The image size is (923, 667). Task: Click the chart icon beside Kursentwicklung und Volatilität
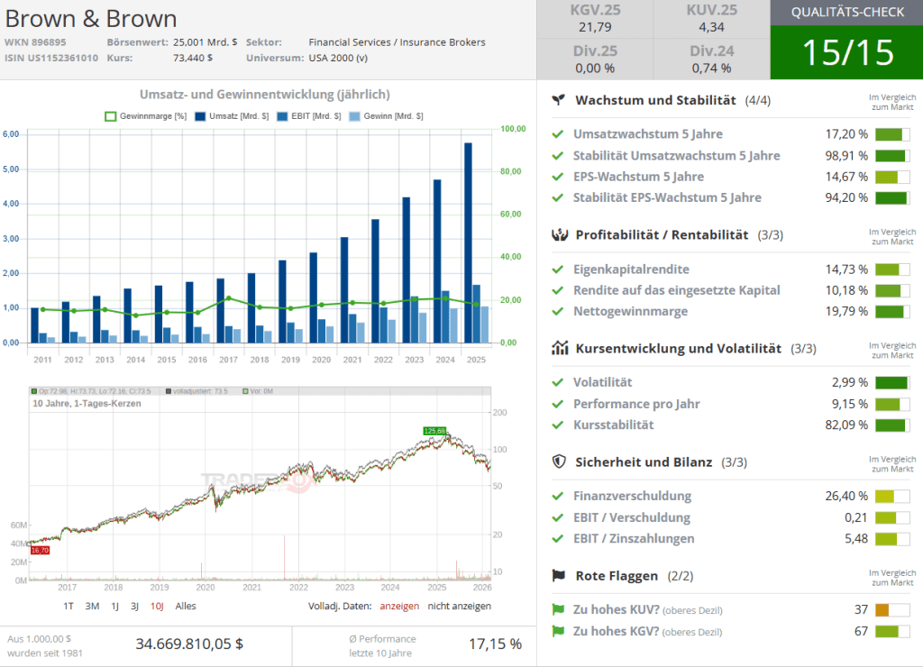coord(560,348)
